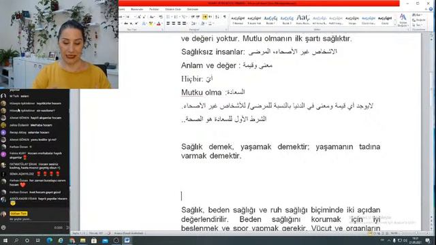Decrease the paragraph indent
Screen dimensions: 436x245
(192, 17)
